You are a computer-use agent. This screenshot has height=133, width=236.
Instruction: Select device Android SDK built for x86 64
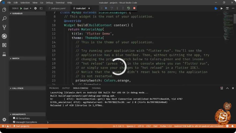198,126
